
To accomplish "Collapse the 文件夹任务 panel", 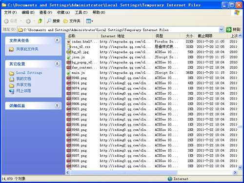I will click(x=57, y=40).
